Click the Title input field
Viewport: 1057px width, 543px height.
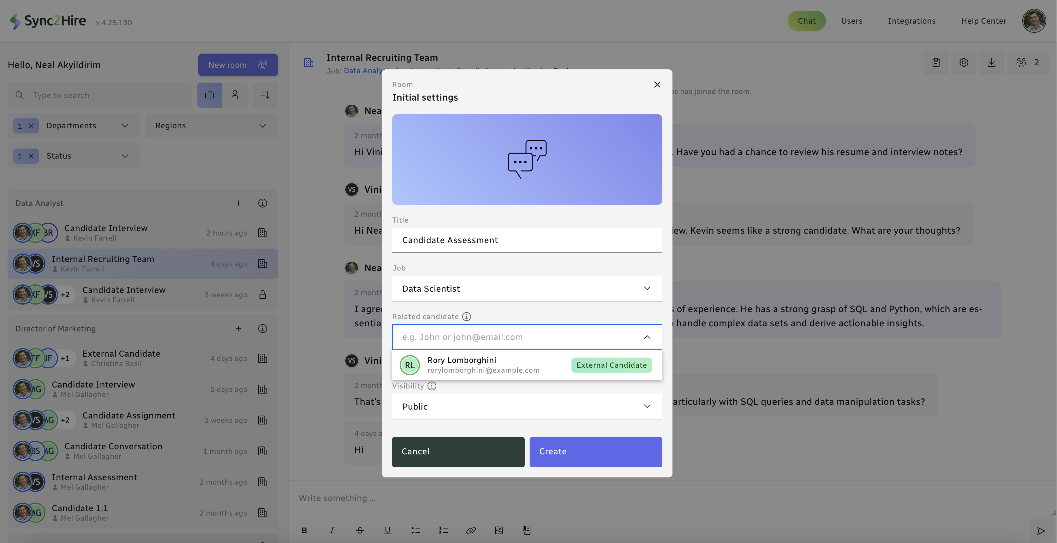pyautogui.click(x=527, y=240)
